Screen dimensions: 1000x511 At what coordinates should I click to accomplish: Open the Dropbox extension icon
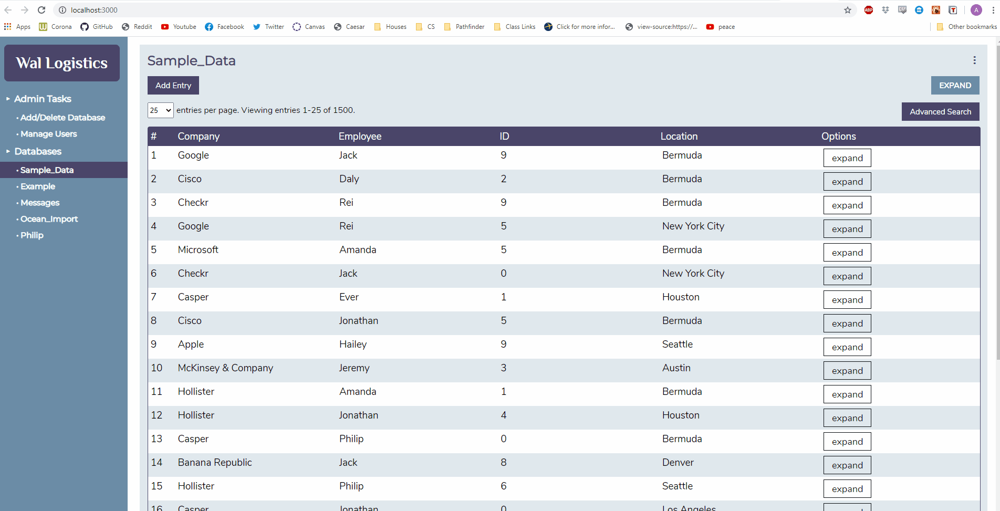(886, 10)
